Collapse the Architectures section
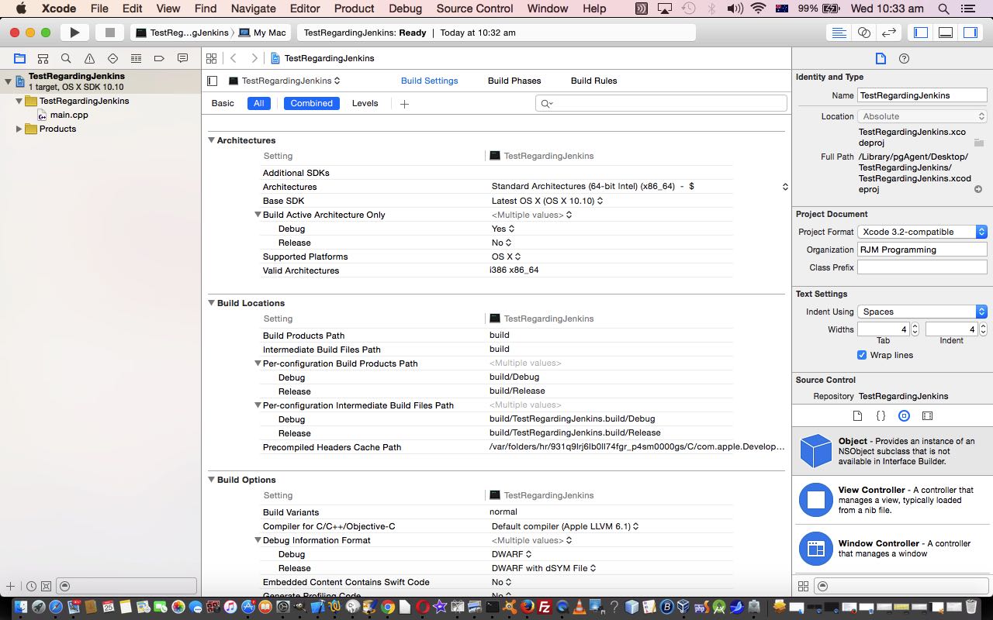The height and width of the screenshot is (620, 993). [x=211, y=140]
